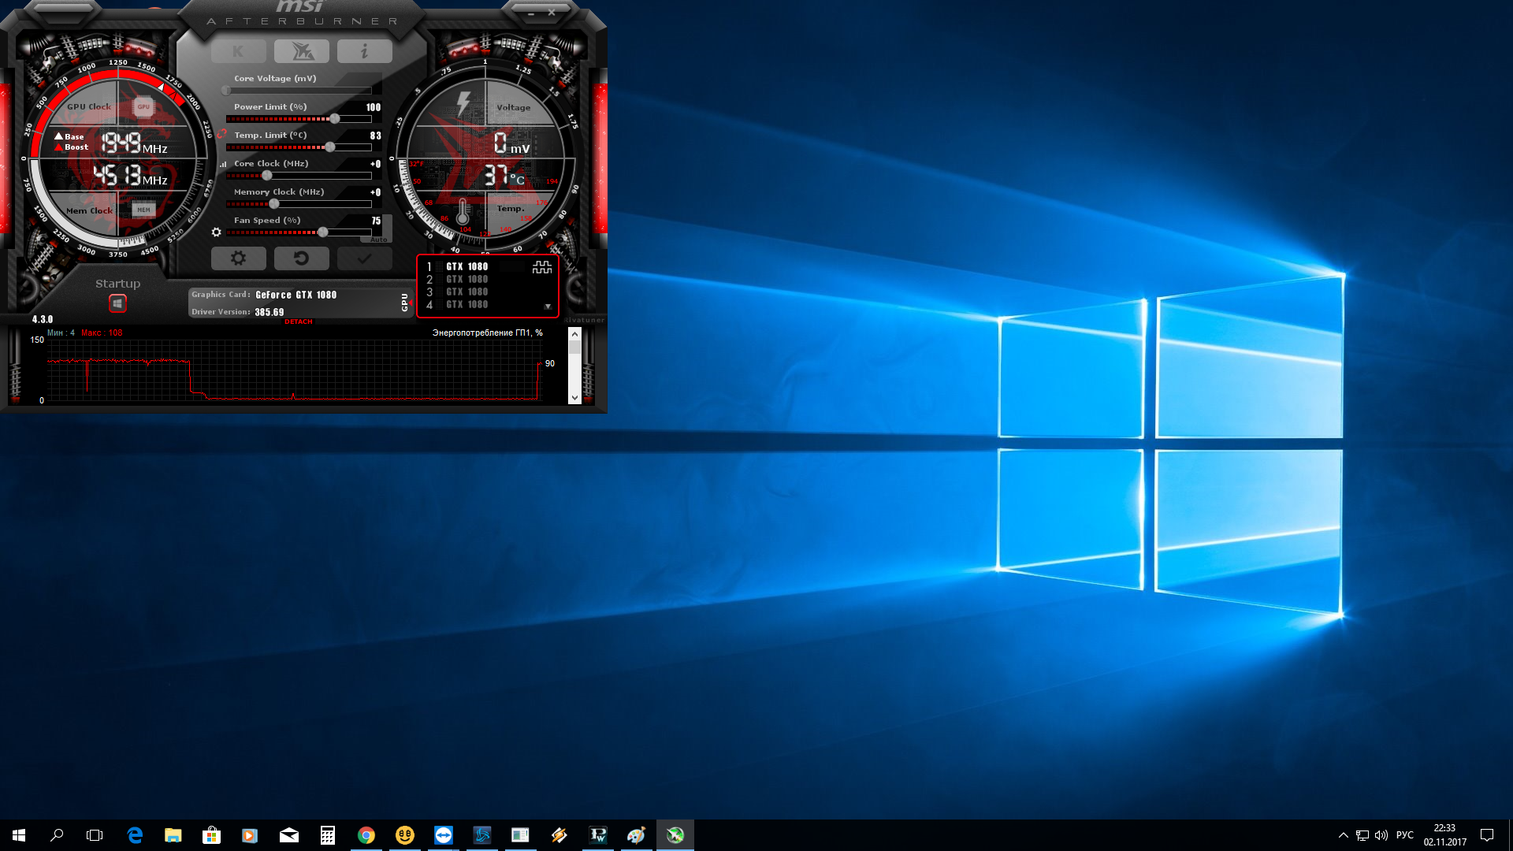Select GPU 3 GTX 1080 entry
Viewport: 1513px width, 851px height.
467,292
